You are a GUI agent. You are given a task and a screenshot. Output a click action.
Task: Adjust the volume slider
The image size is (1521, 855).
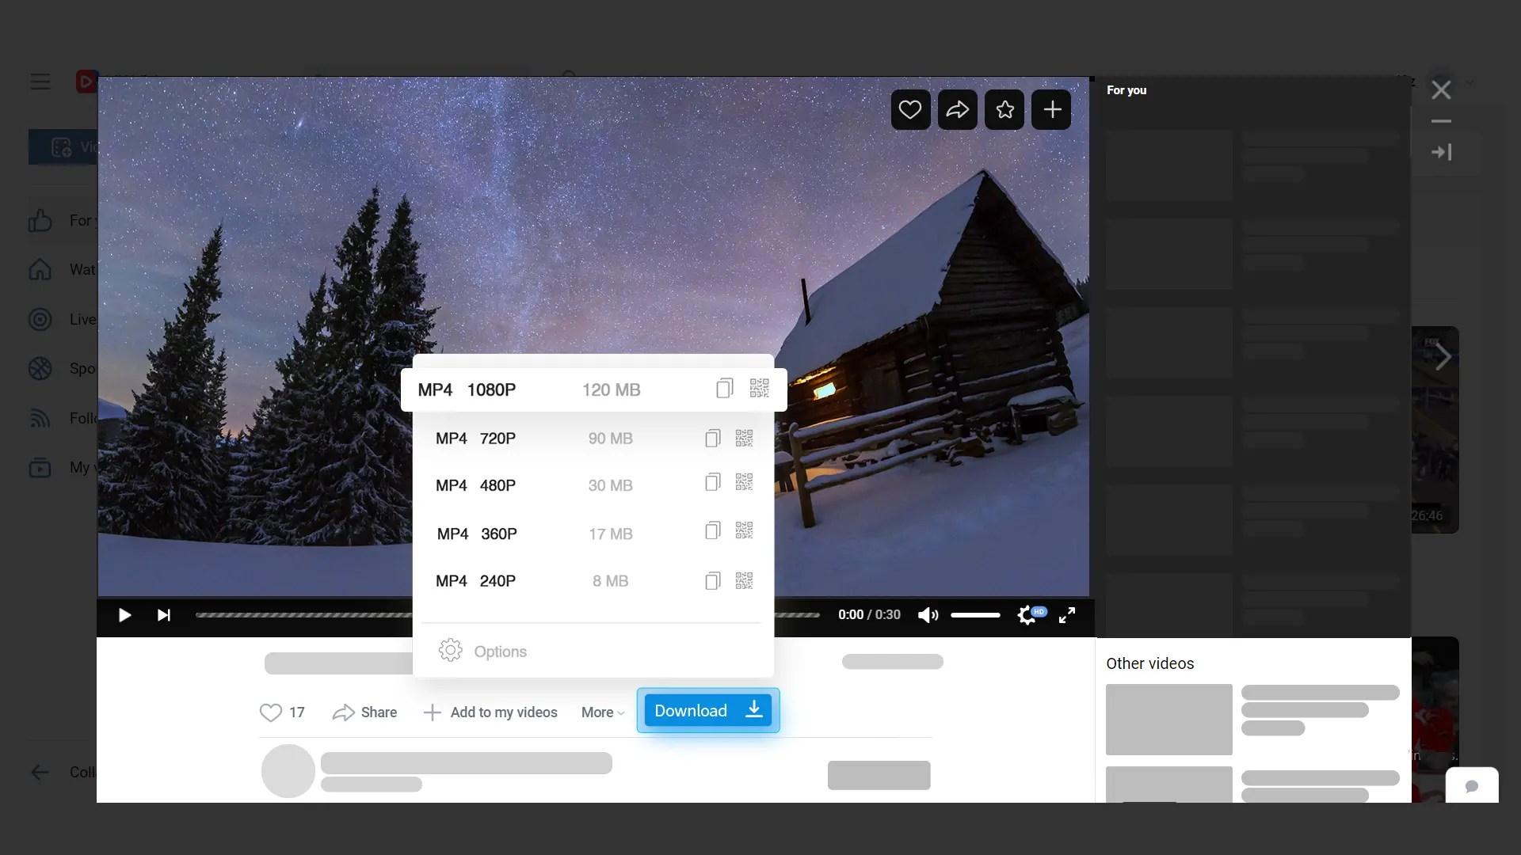[x=975, y=615]
